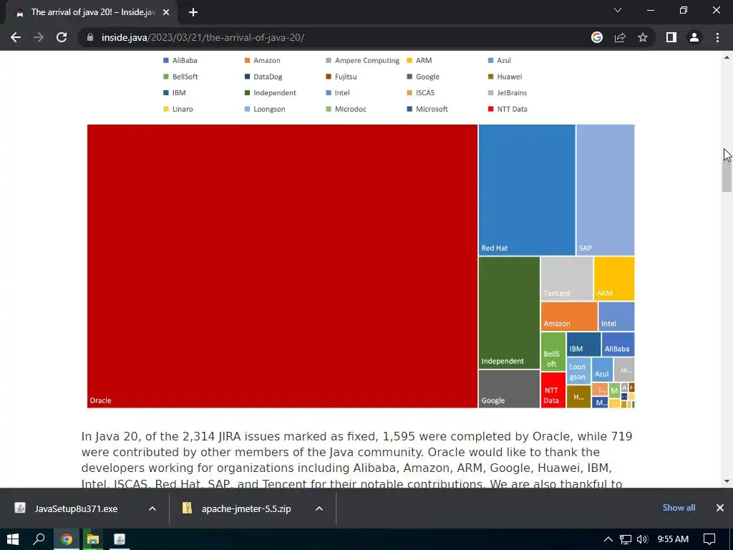The height and width of the screenshot is (550, 733).
Task: Open the browser side panel
Action: tap(671, 37)
